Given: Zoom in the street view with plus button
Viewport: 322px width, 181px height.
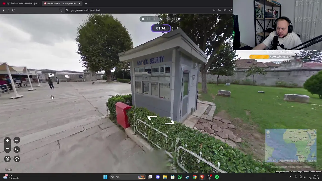Looking at the screenshot, I should tap(7, 141).
